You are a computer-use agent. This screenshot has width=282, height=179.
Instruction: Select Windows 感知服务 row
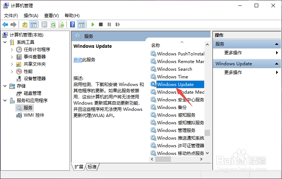pos(177,115)
